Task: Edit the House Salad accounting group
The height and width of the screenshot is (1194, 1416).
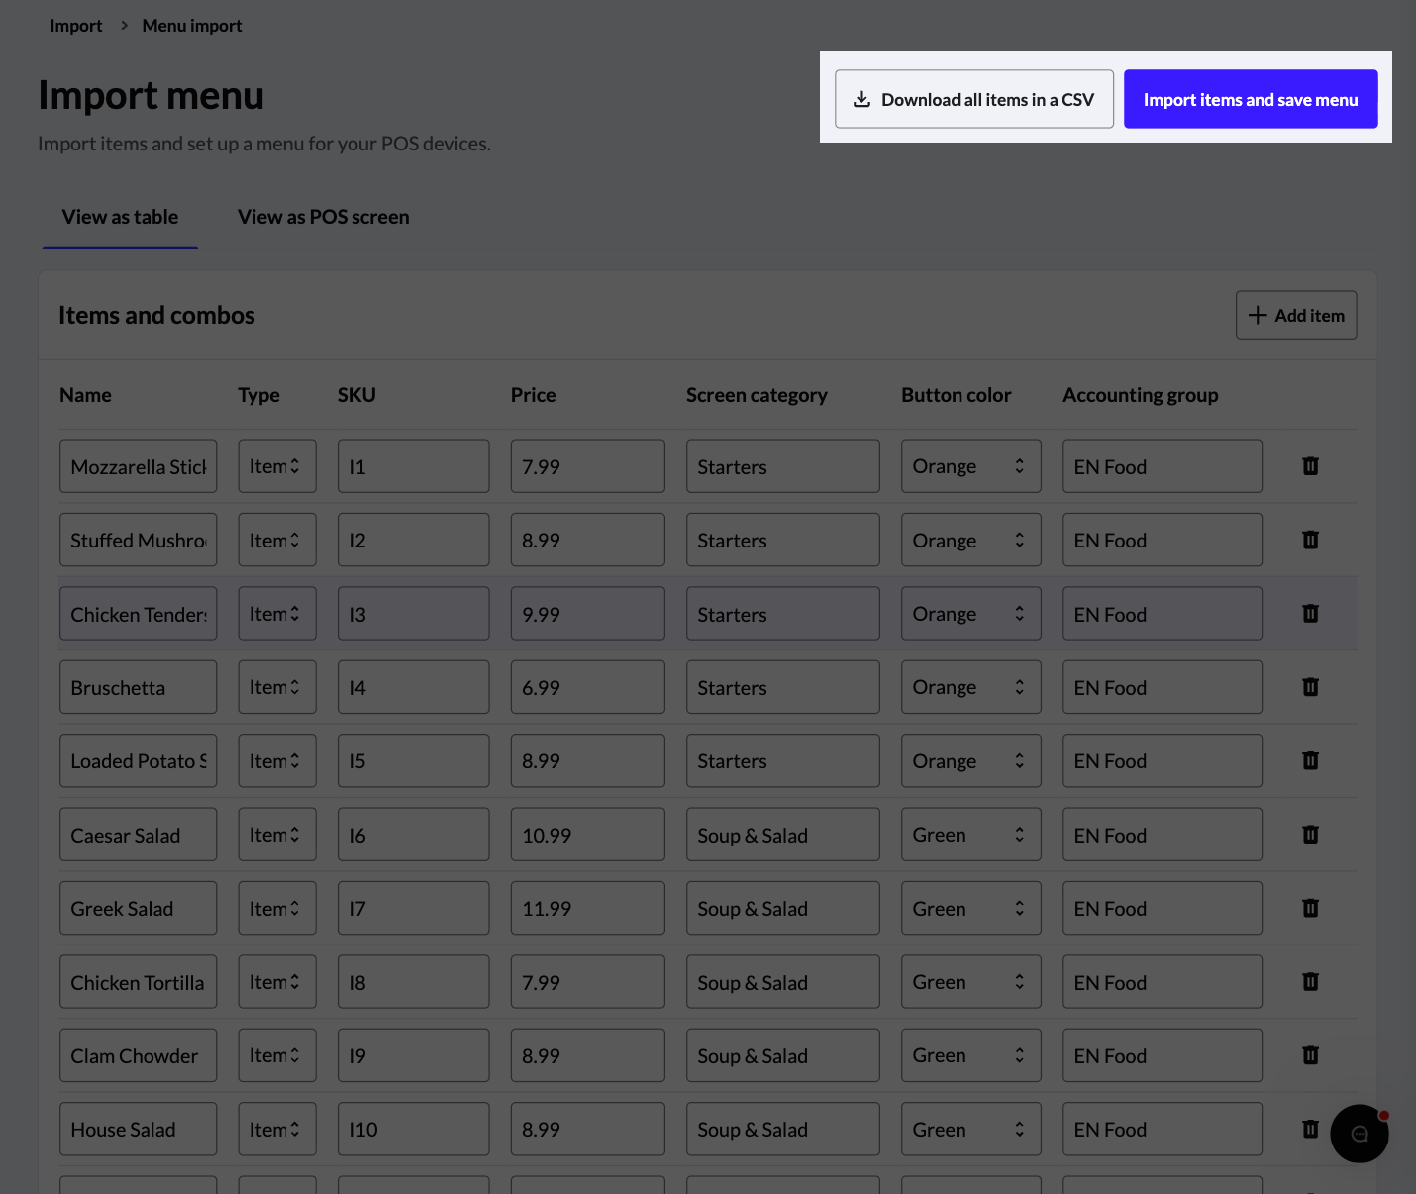Action: pos(1163,1129)
